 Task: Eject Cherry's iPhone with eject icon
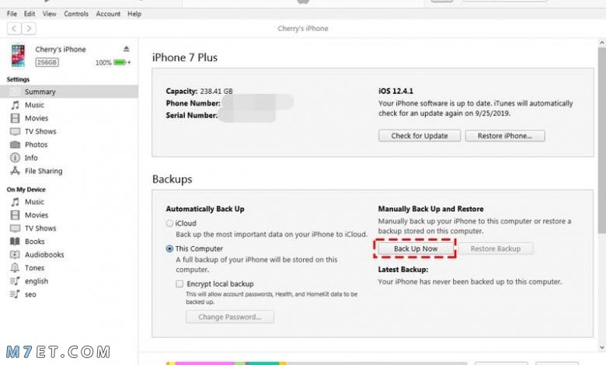(127, 49)
